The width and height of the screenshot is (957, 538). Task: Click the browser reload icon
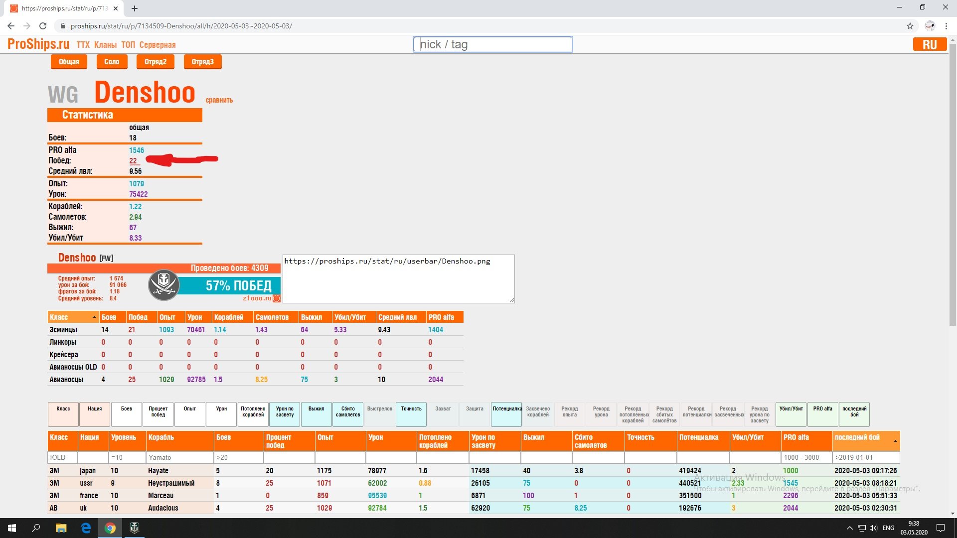[43, 26]
